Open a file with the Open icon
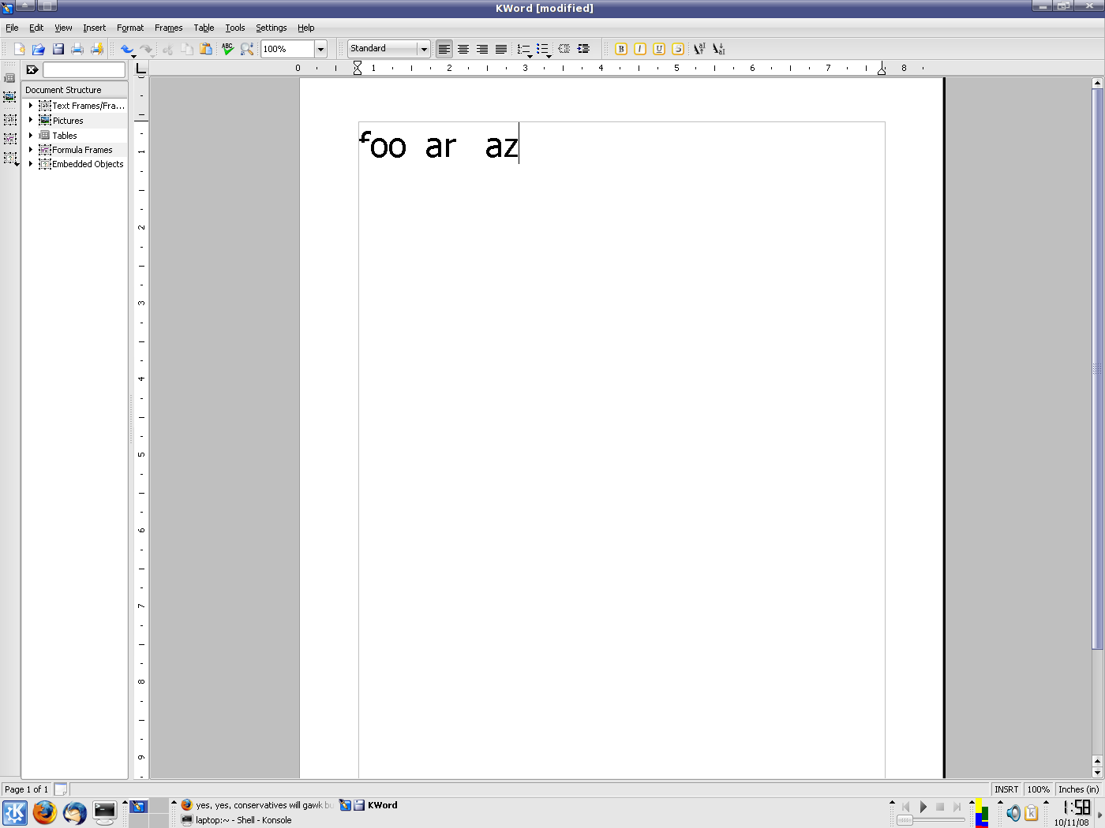Image resolution: width=1105 pixels, height=828 pixels. coord(38,49)
